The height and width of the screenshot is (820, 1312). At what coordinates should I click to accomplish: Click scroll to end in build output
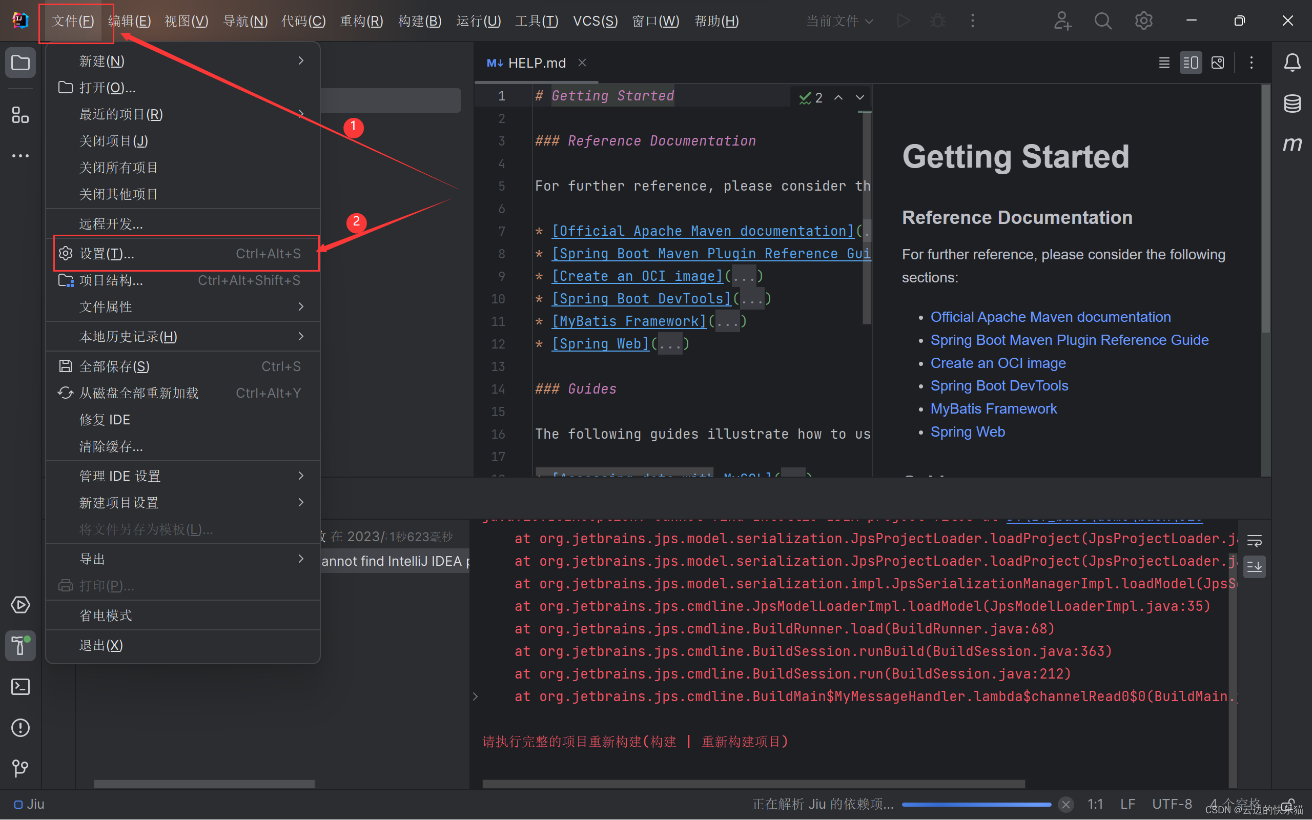click(1255, 567)
